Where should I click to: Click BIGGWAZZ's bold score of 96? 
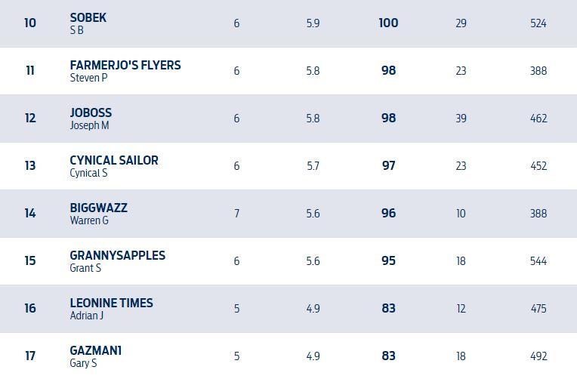388,214
